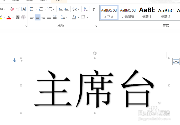This screenshot has height=125, width=180.
Task: Align text right
Action: coord(43,17)
